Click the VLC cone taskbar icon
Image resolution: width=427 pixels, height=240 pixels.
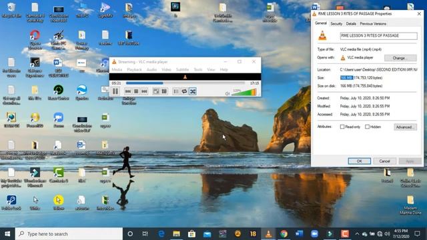point(268,234)
